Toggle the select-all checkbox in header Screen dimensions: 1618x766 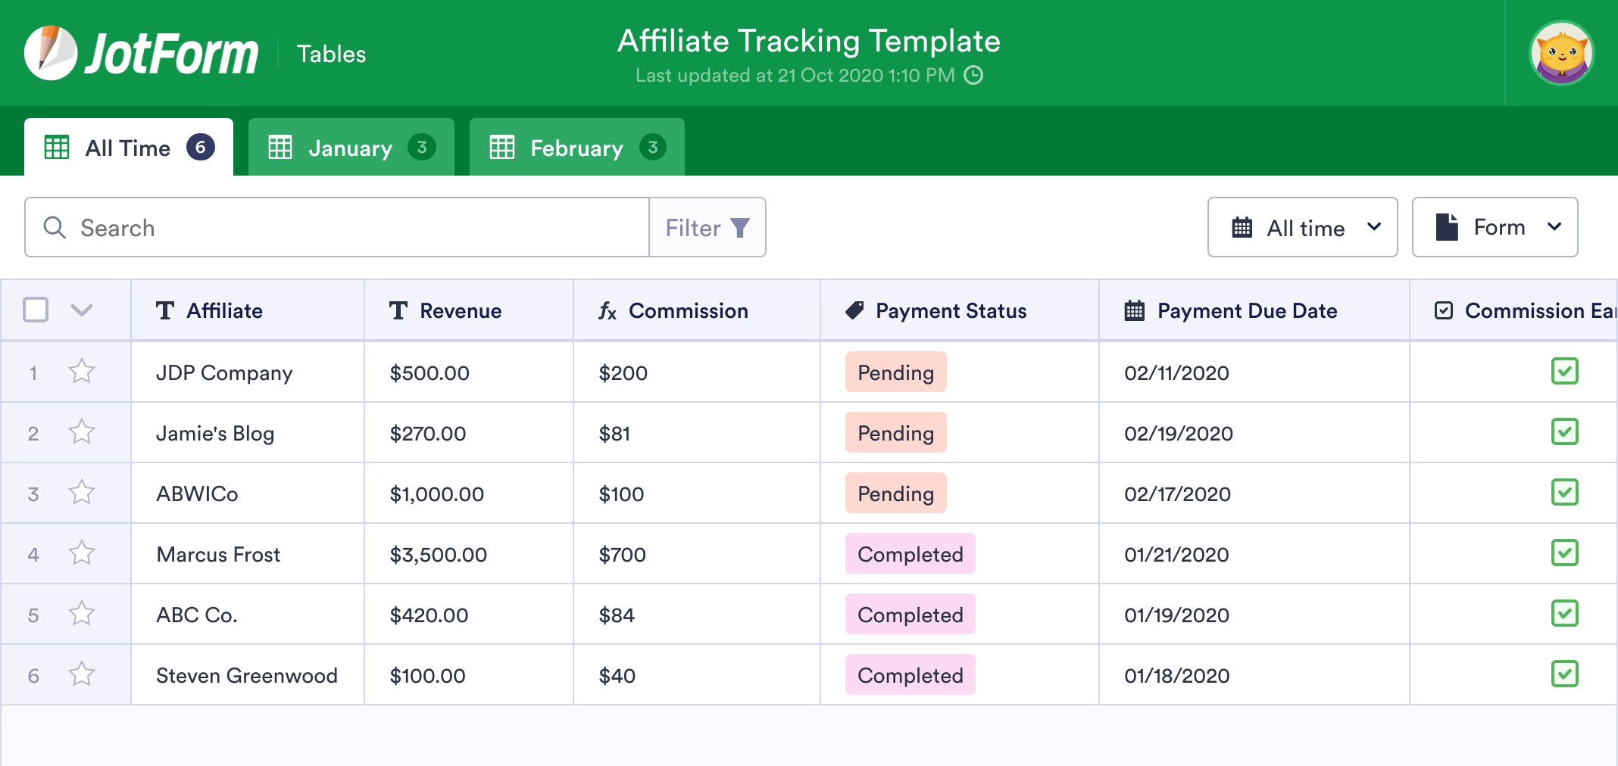(35, 310)
